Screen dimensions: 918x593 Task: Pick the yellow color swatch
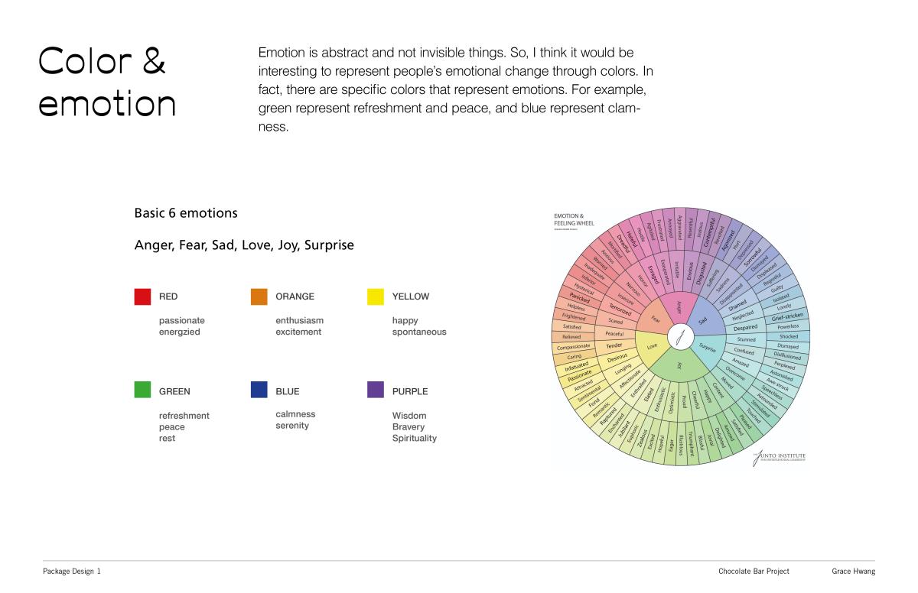(376, 296)
